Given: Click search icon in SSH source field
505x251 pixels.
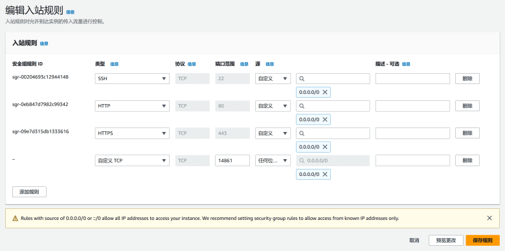Looking at the screenshot, I should [302, 78].
